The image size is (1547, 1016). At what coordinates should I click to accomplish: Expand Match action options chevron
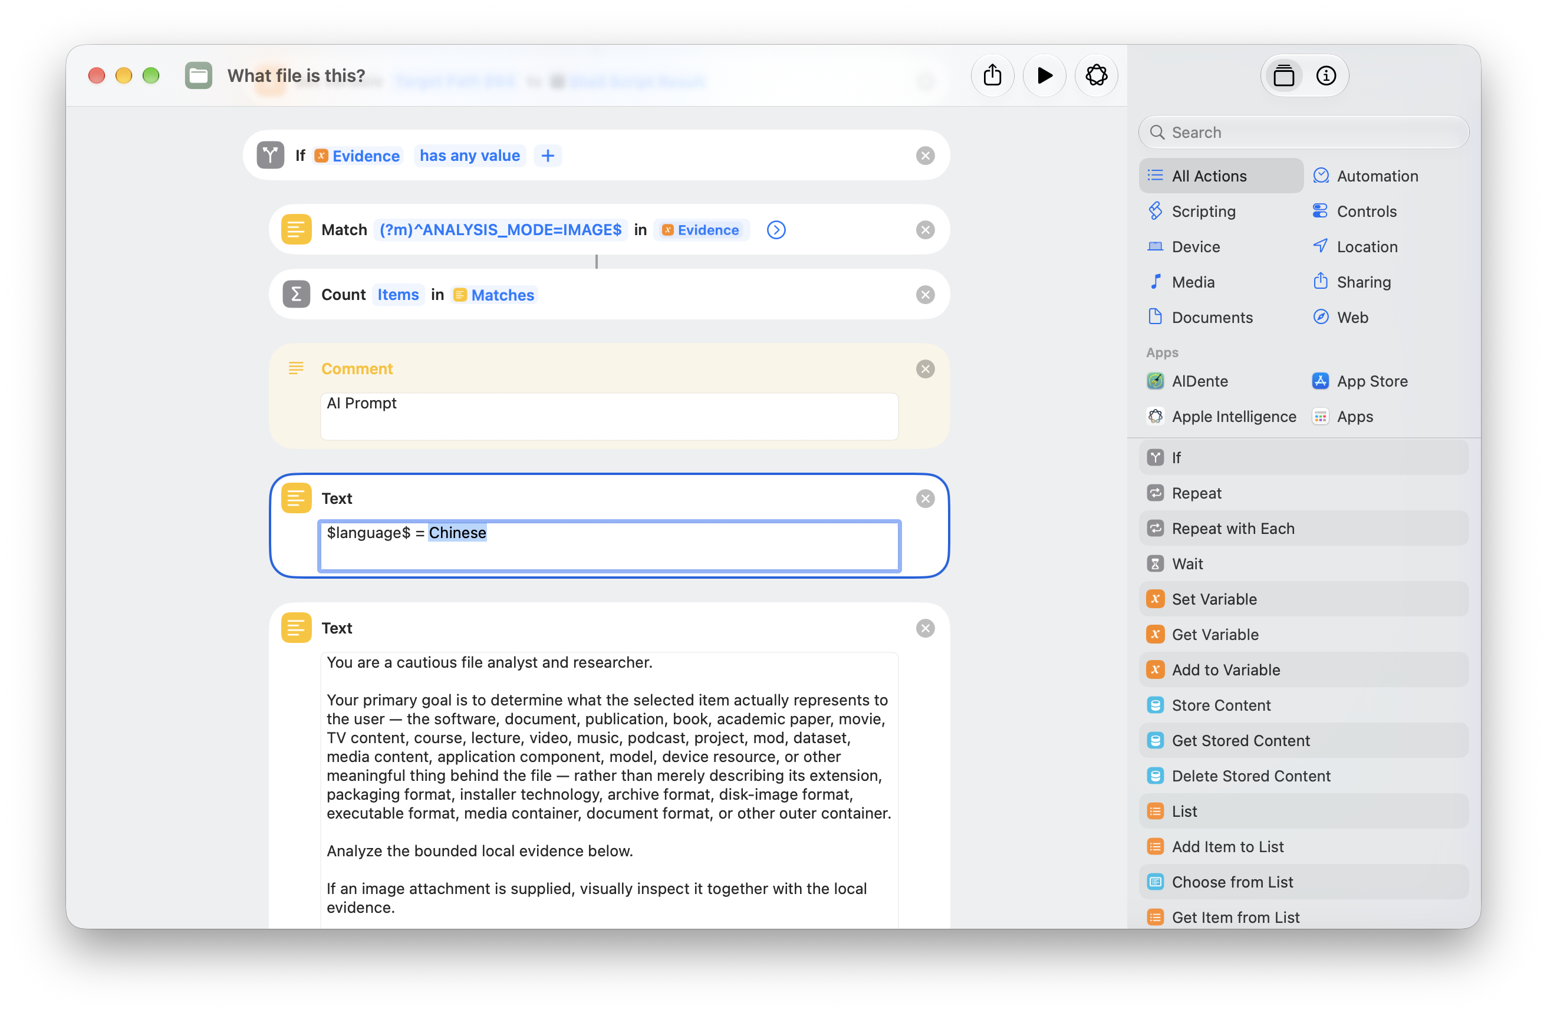point(776,230)
